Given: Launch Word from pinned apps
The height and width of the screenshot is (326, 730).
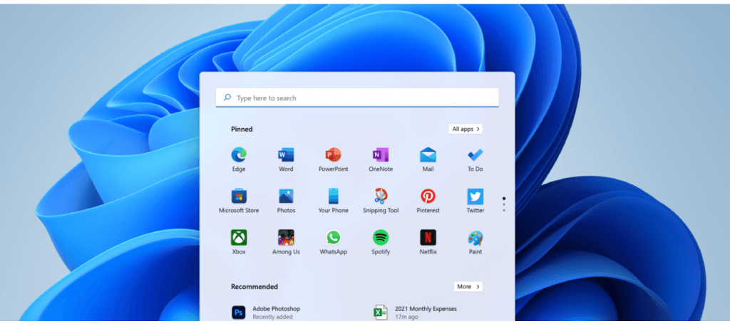Looking at the screenshot, I should point(286,154).
